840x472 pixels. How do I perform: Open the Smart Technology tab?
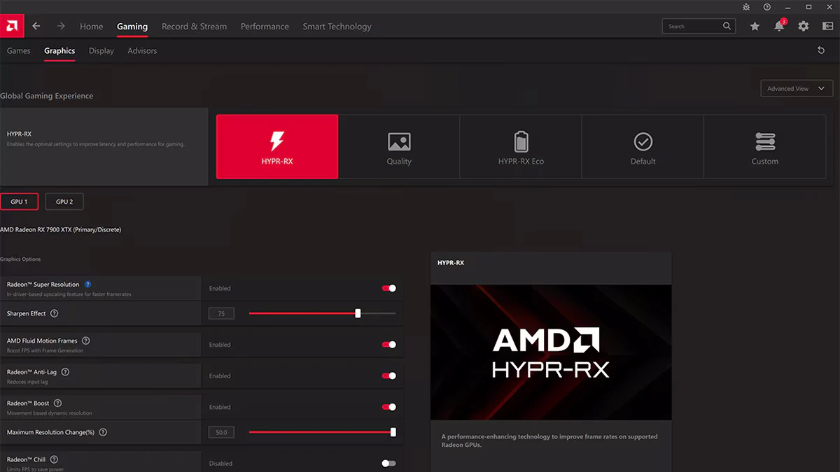337,27
